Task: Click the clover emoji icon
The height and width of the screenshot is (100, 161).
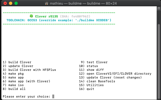Action: click(x=31, y=16)
